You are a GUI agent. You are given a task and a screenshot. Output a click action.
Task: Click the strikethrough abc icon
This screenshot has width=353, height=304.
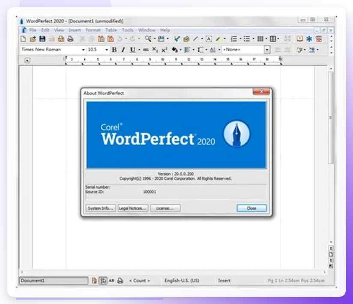coord(146,50)
